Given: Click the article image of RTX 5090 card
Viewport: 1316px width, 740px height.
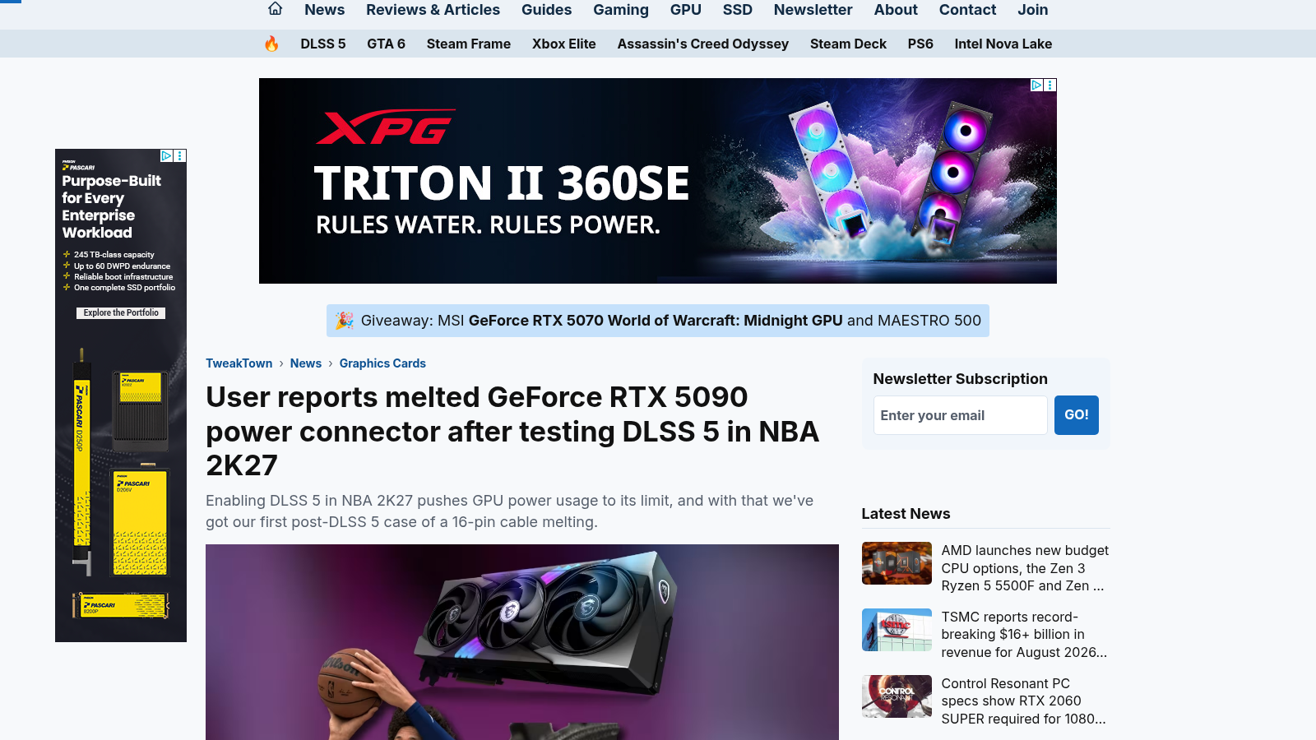Looking at the screenshot, I should point(522,642).
